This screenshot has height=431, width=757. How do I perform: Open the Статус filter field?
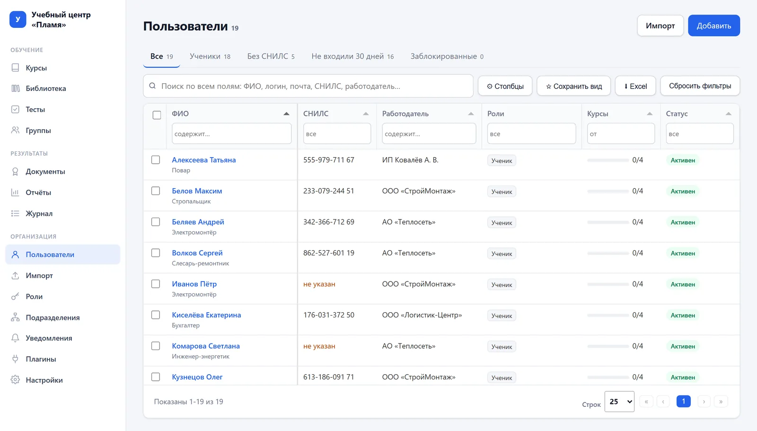coord(700,133)
